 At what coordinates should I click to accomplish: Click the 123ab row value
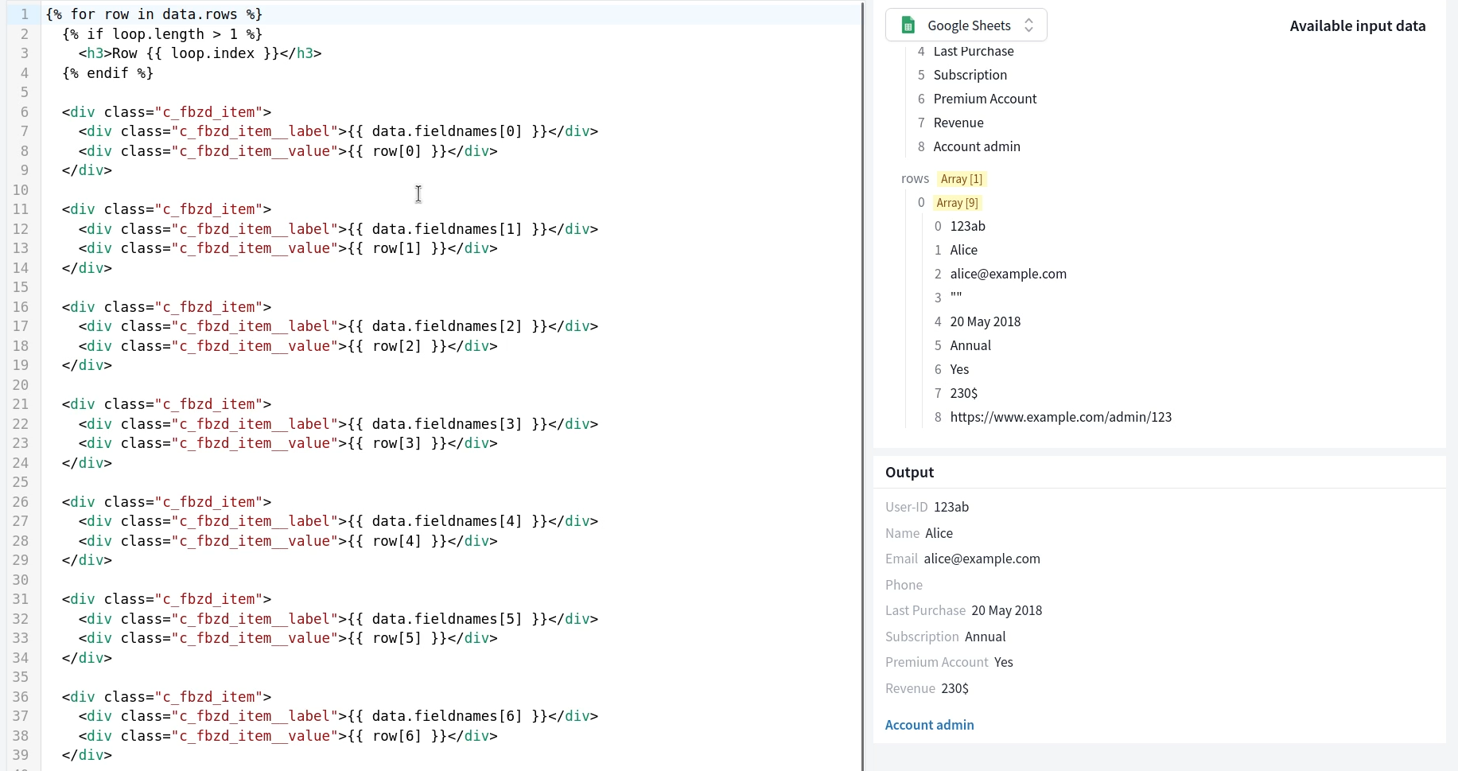pos(968,226)
